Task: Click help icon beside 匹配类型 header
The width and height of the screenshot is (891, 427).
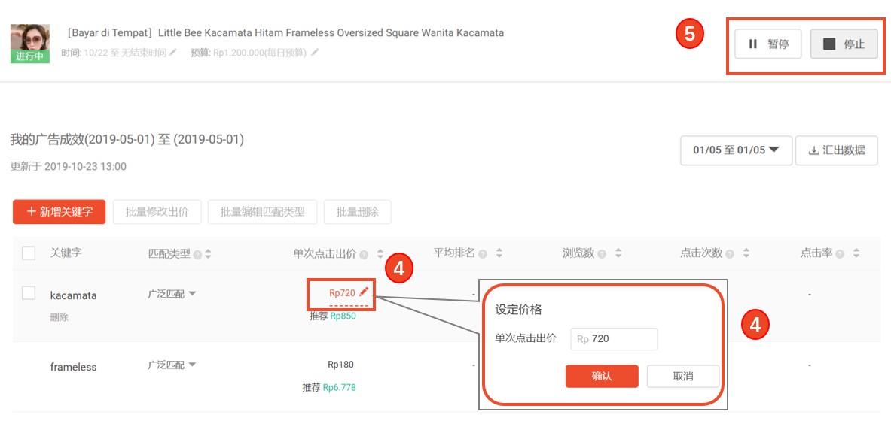Action: 197,255
